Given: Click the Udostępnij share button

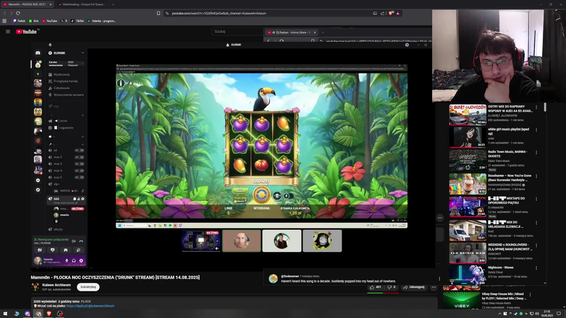Looking at the screenshot, I should coord(414,287).
